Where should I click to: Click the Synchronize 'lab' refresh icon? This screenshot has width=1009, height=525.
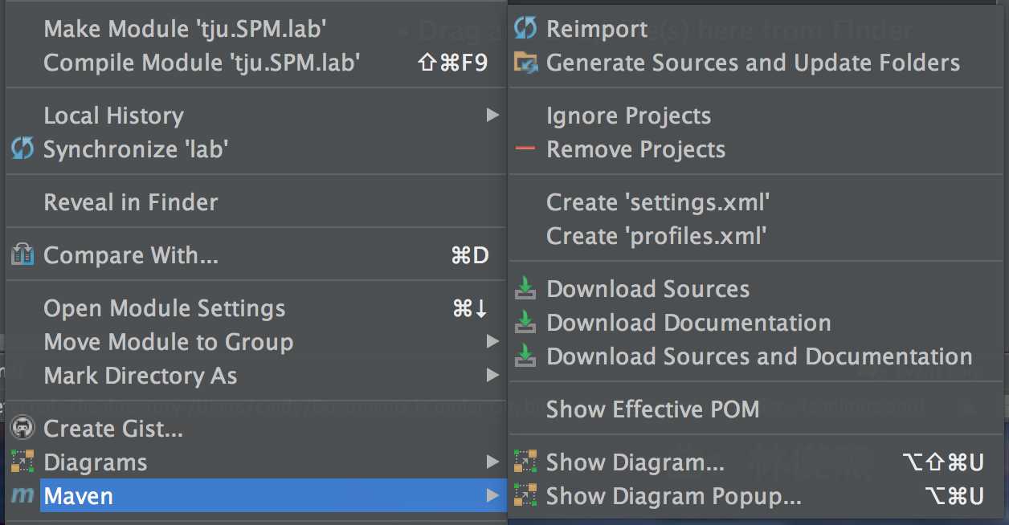[22, 149]
